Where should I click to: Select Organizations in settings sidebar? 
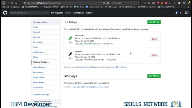pos(46,77)
